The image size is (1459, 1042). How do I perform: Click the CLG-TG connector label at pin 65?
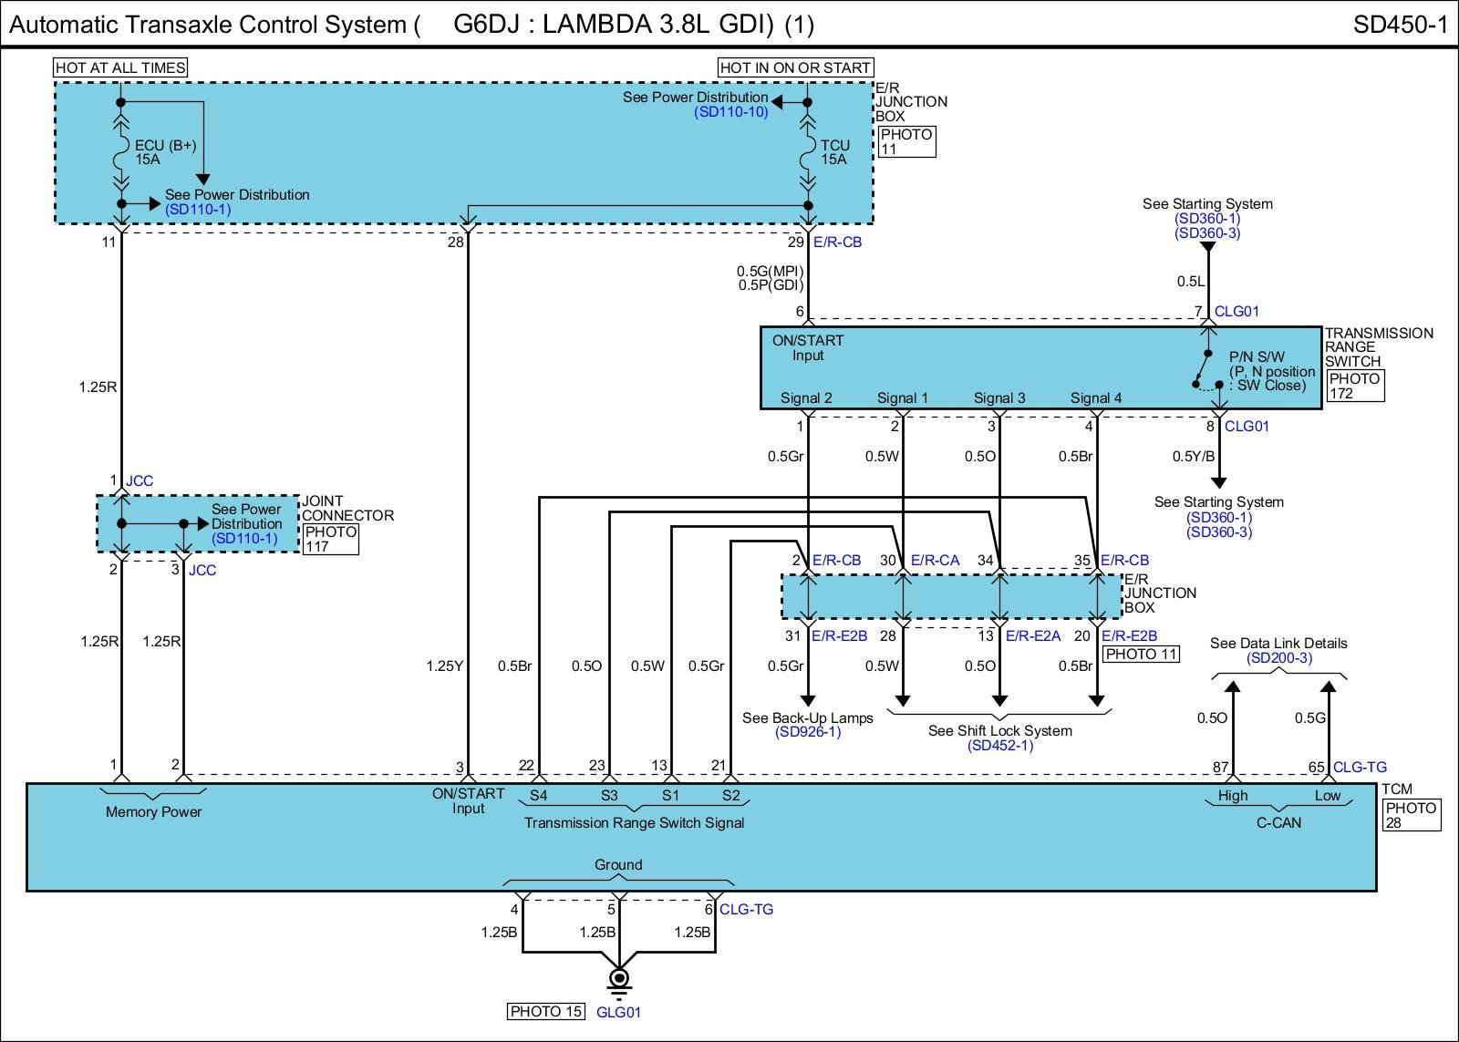click(x=1360, y=768)
